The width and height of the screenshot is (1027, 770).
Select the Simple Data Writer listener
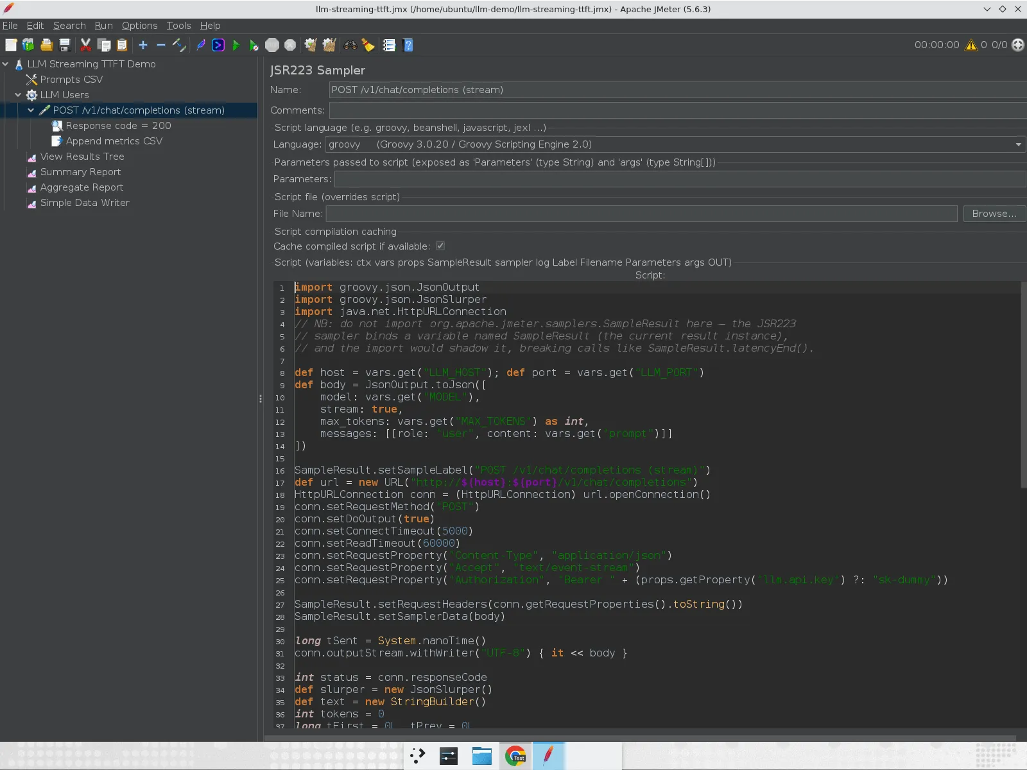point(85,203)
